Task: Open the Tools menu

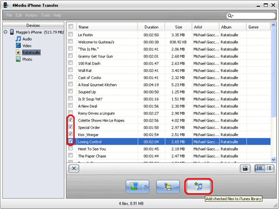Action: pos(46,15)
